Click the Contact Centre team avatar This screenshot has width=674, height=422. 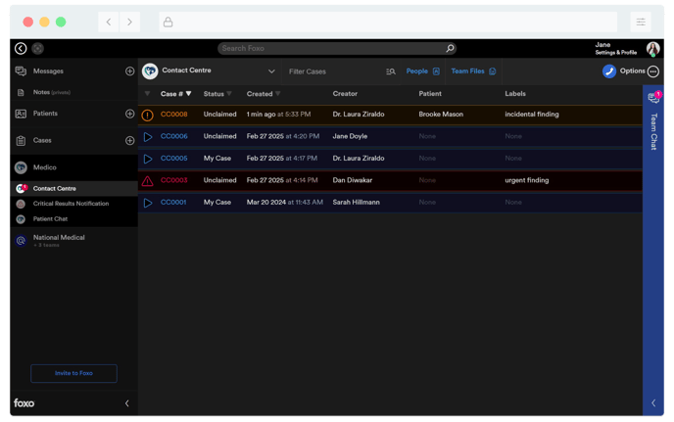click(x=150, y=71)
